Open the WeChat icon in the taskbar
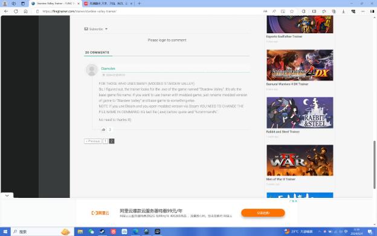Screen dimensions: 377x236 point(91,232)
